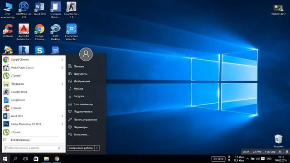Open Панель управления in Start menu
The height and width of the screenshot is (163, 290).
pos(86,120)
